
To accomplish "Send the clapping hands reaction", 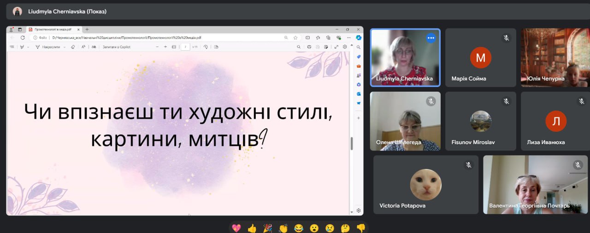I will click(x=283, y=228).
